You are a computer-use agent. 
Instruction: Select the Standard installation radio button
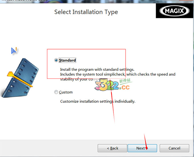(x=56, y=60)
